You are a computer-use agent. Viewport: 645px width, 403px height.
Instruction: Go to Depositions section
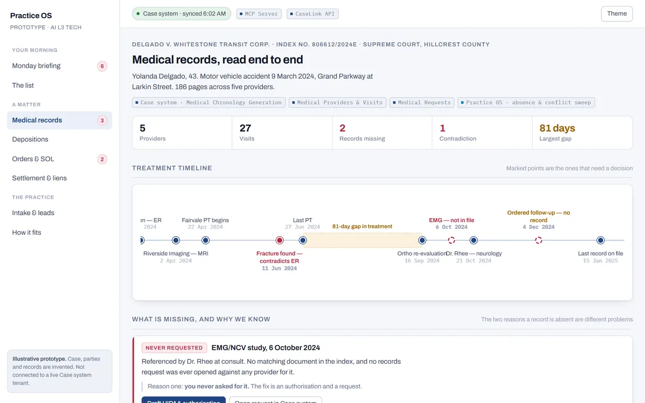pos(59,140)
